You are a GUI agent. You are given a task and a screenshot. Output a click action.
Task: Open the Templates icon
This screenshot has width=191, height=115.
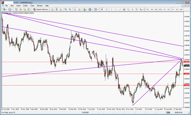pyautogui.click(x=95, y=9)
